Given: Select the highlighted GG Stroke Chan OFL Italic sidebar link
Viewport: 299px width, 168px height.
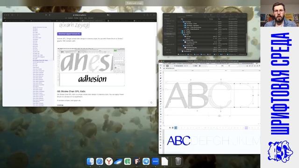Looking at the screenshot, I should pos(40,60).
